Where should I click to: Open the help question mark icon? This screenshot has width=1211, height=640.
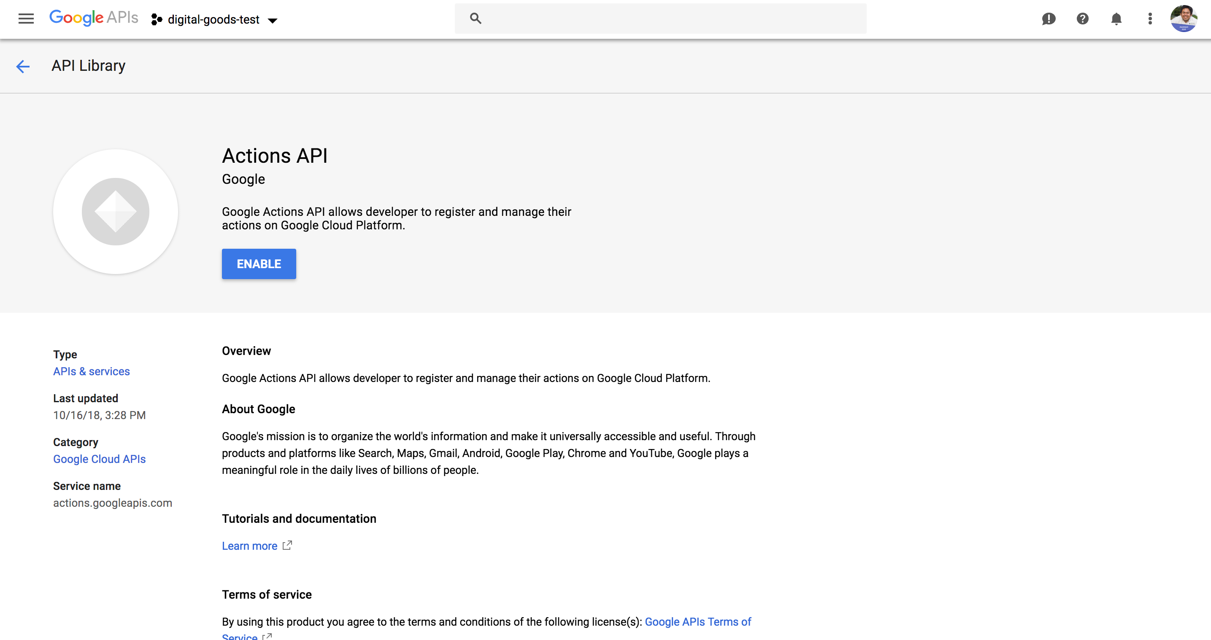(1082, 19)
